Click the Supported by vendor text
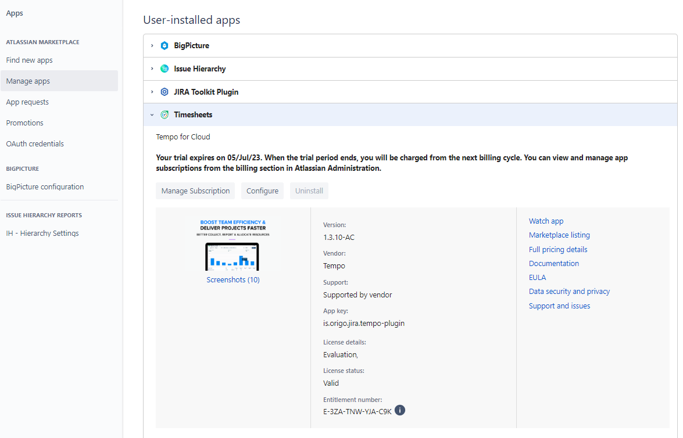 tap(357, 295)
